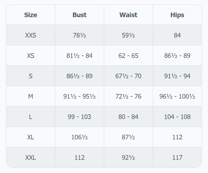The image size is (208, 173).
Task: Select the 91½ - 95½ bust cell
Action: pos(80,97)
